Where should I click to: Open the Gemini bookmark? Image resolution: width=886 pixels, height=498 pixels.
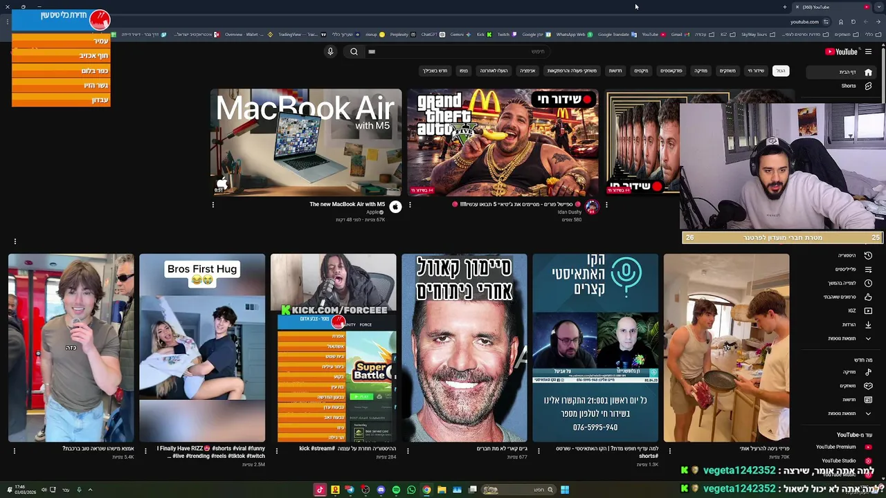460,34
